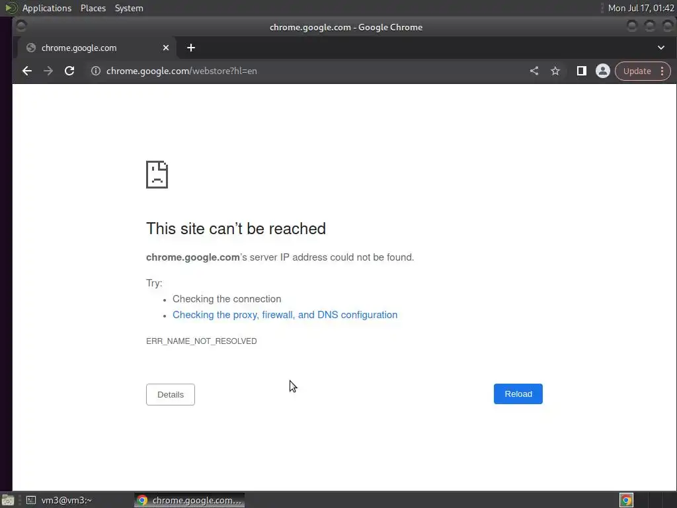Click the blue Reload button
This screenshot has width=677, height=508.
518,394
